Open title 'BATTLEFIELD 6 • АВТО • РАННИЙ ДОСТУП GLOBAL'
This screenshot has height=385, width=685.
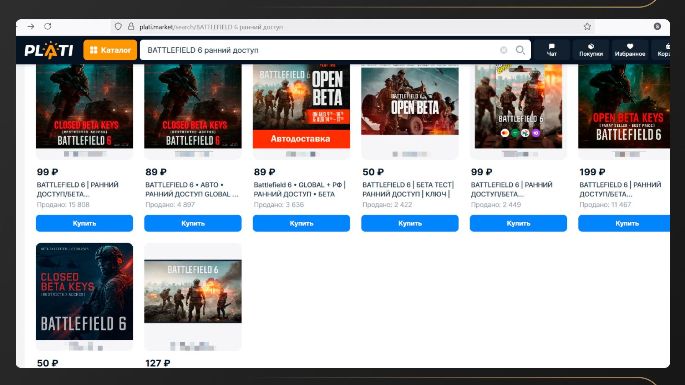pyautogui.click(x=192, y=189)
